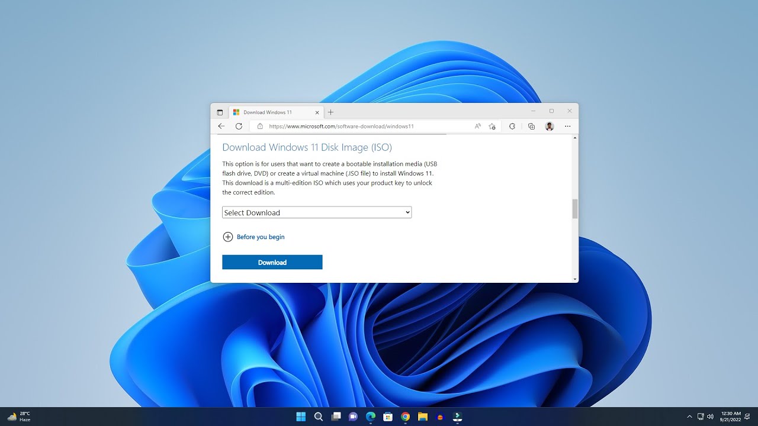Refresh the Download Windows 11 page
This screenshot has width=758, height=426.
click(239, 126)
